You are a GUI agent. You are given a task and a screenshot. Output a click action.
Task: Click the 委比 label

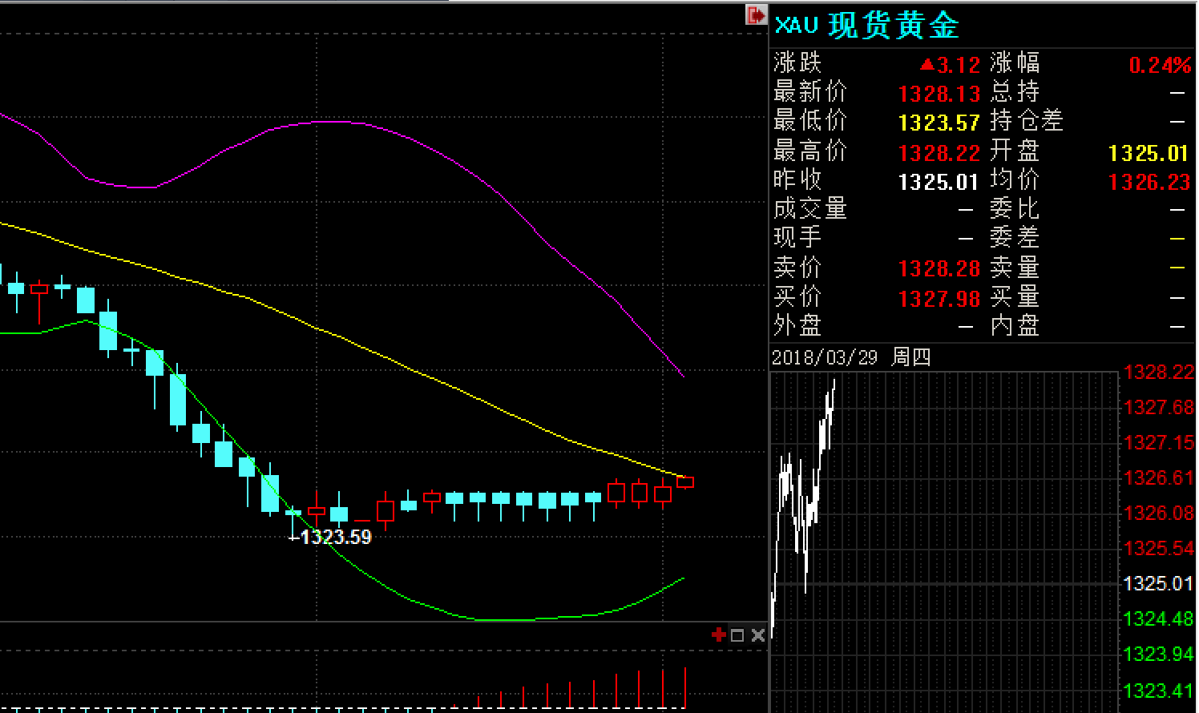pos(1015,209)
